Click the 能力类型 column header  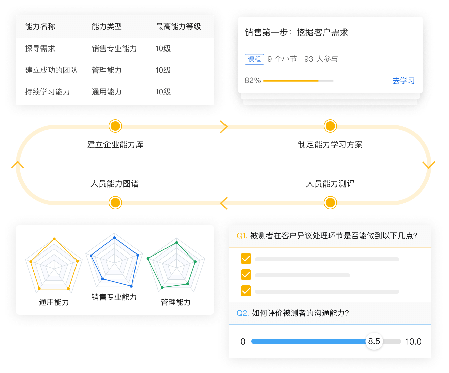(x=107, y=27)
